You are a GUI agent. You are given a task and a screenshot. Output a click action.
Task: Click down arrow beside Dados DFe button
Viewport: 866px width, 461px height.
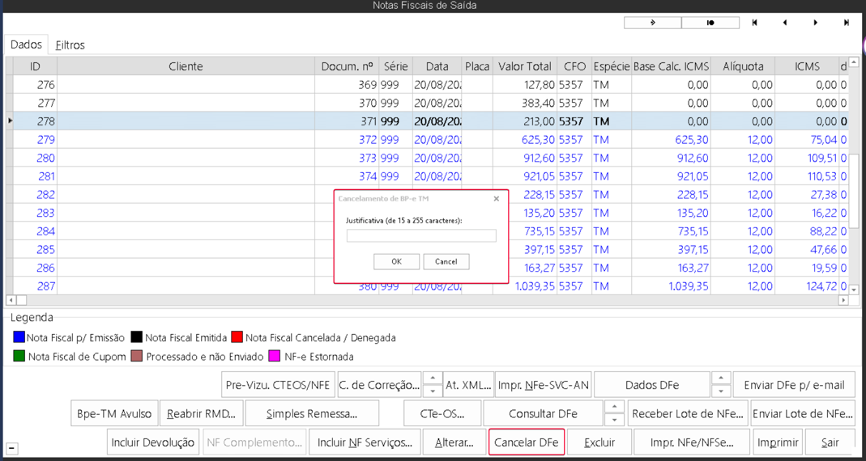(721, 391)
